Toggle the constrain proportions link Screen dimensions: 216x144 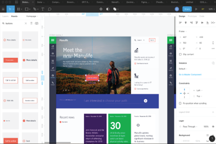coord(213,43)
